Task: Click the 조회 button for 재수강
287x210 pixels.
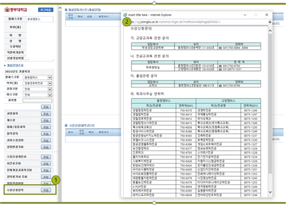Action: pos(46,120)
